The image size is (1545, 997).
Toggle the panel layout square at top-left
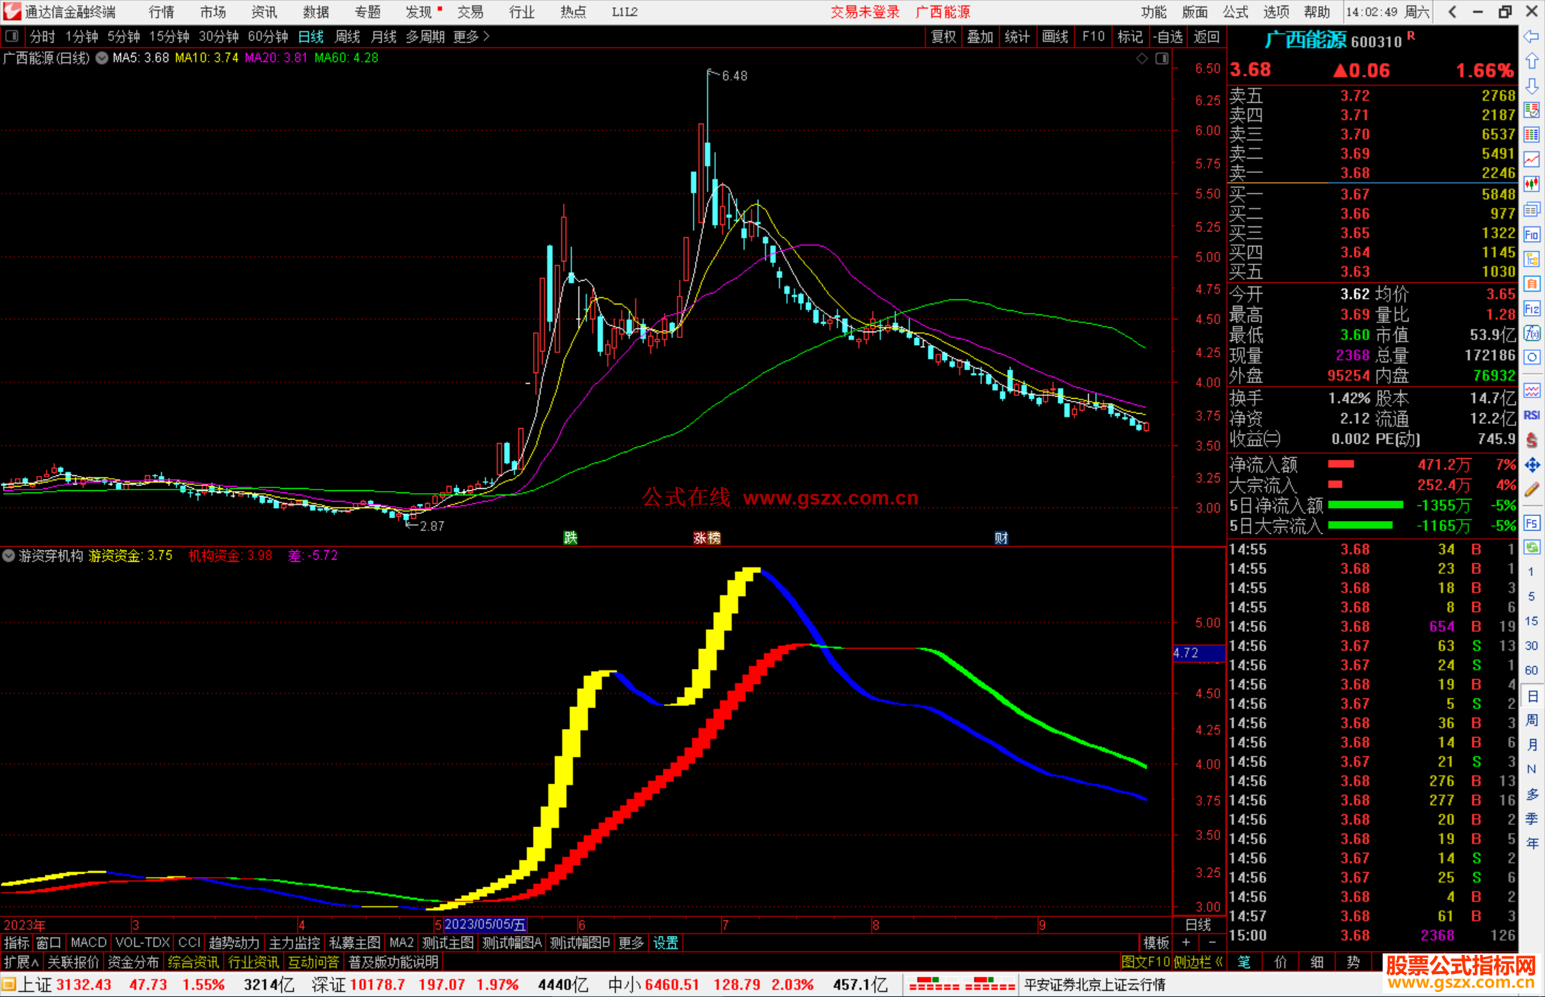pos(12,36)
